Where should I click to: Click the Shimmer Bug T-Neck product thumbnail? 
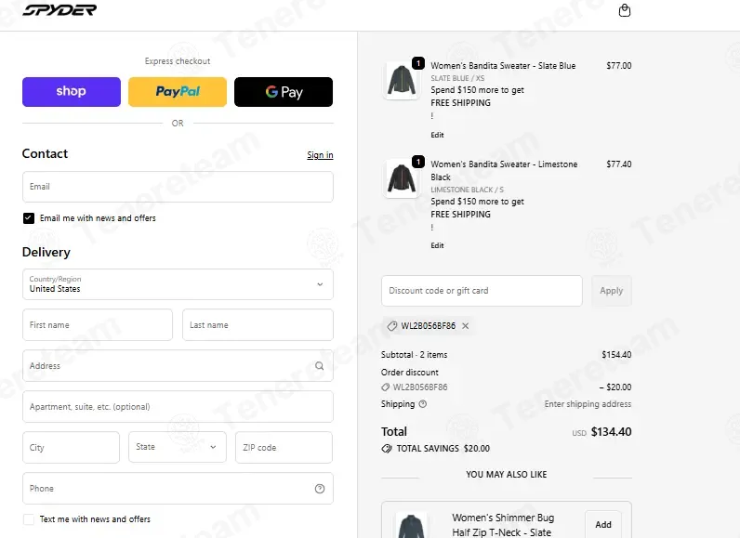pos(411,525)
